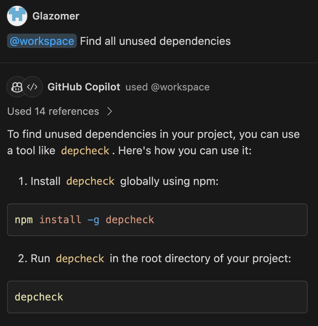Click the Glazomer user avatar

[x=17, y=16]
